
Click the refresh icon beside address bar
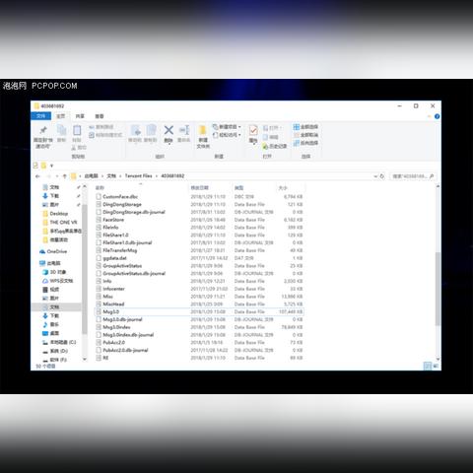382,176
